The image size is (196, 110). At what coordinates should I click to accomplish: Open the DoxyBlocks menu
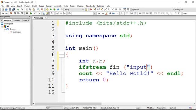[x=90, y=6]
